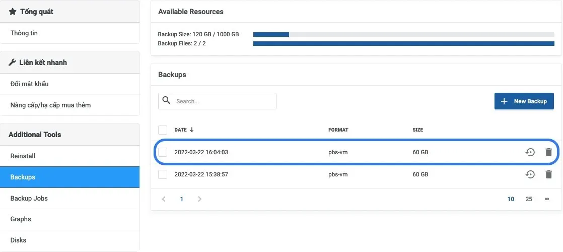Click the Backups panel heading
The height and width of the screenshot is (252, 563).
coord(172,75)
